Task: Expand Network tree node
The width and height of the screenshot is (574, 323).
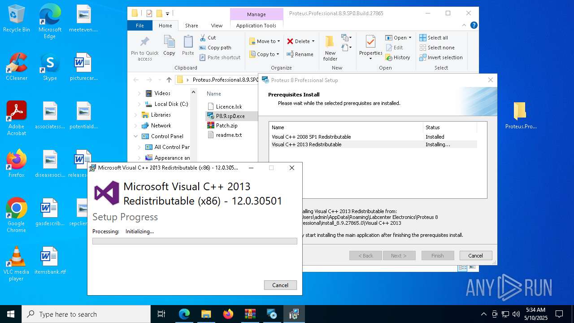Action: pos(135,126)
